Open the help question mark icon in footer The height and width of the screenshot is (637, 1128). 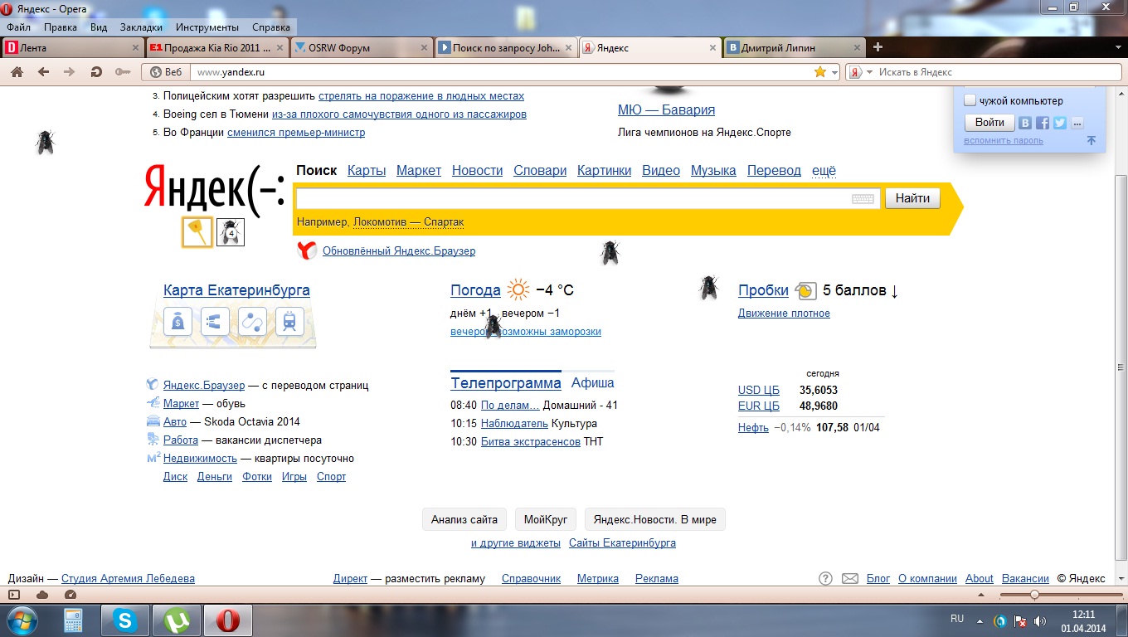pos(825,578)
